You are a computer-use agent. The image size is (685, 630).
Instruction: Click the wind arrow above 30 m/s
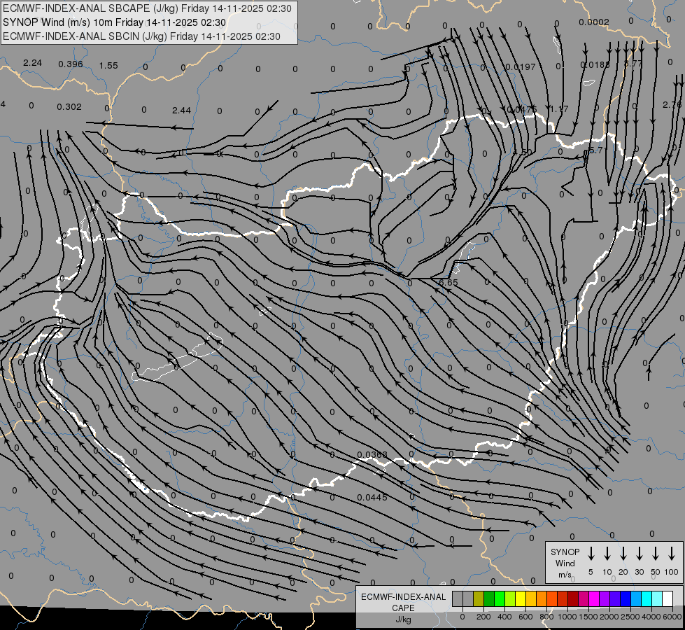[639, 554]
